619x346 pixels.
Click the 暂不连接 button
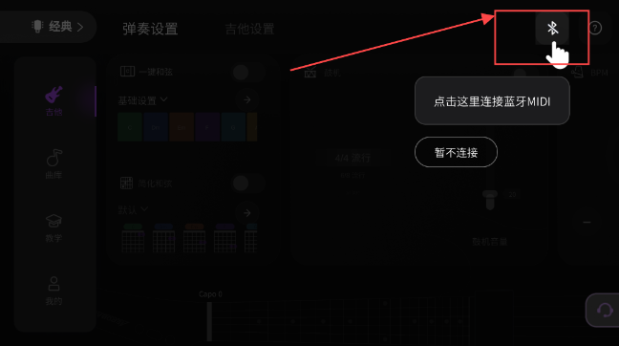coord(456,152)
